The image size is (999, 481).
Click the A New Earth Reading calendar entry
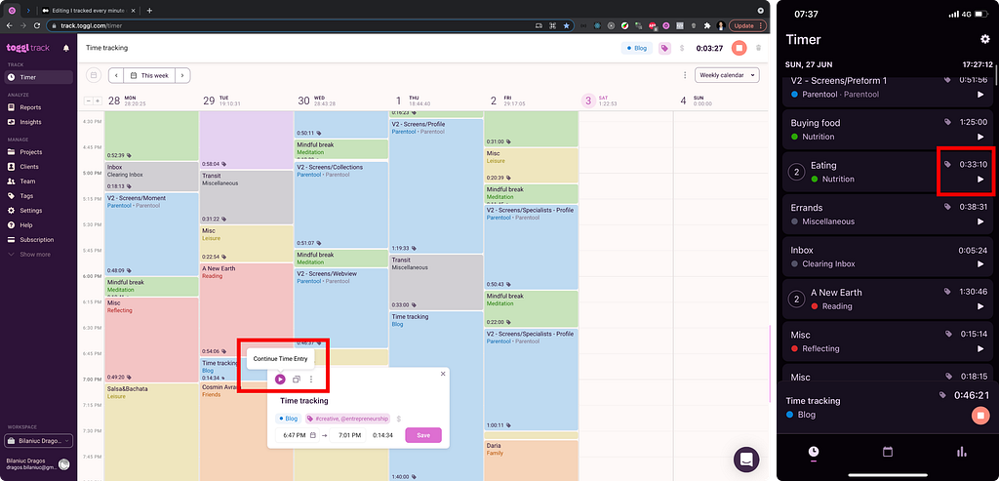point(246,309)
